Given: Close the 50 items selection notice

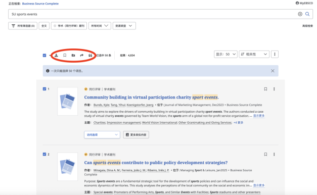Looking at the screenshot, I should [273, 71].
